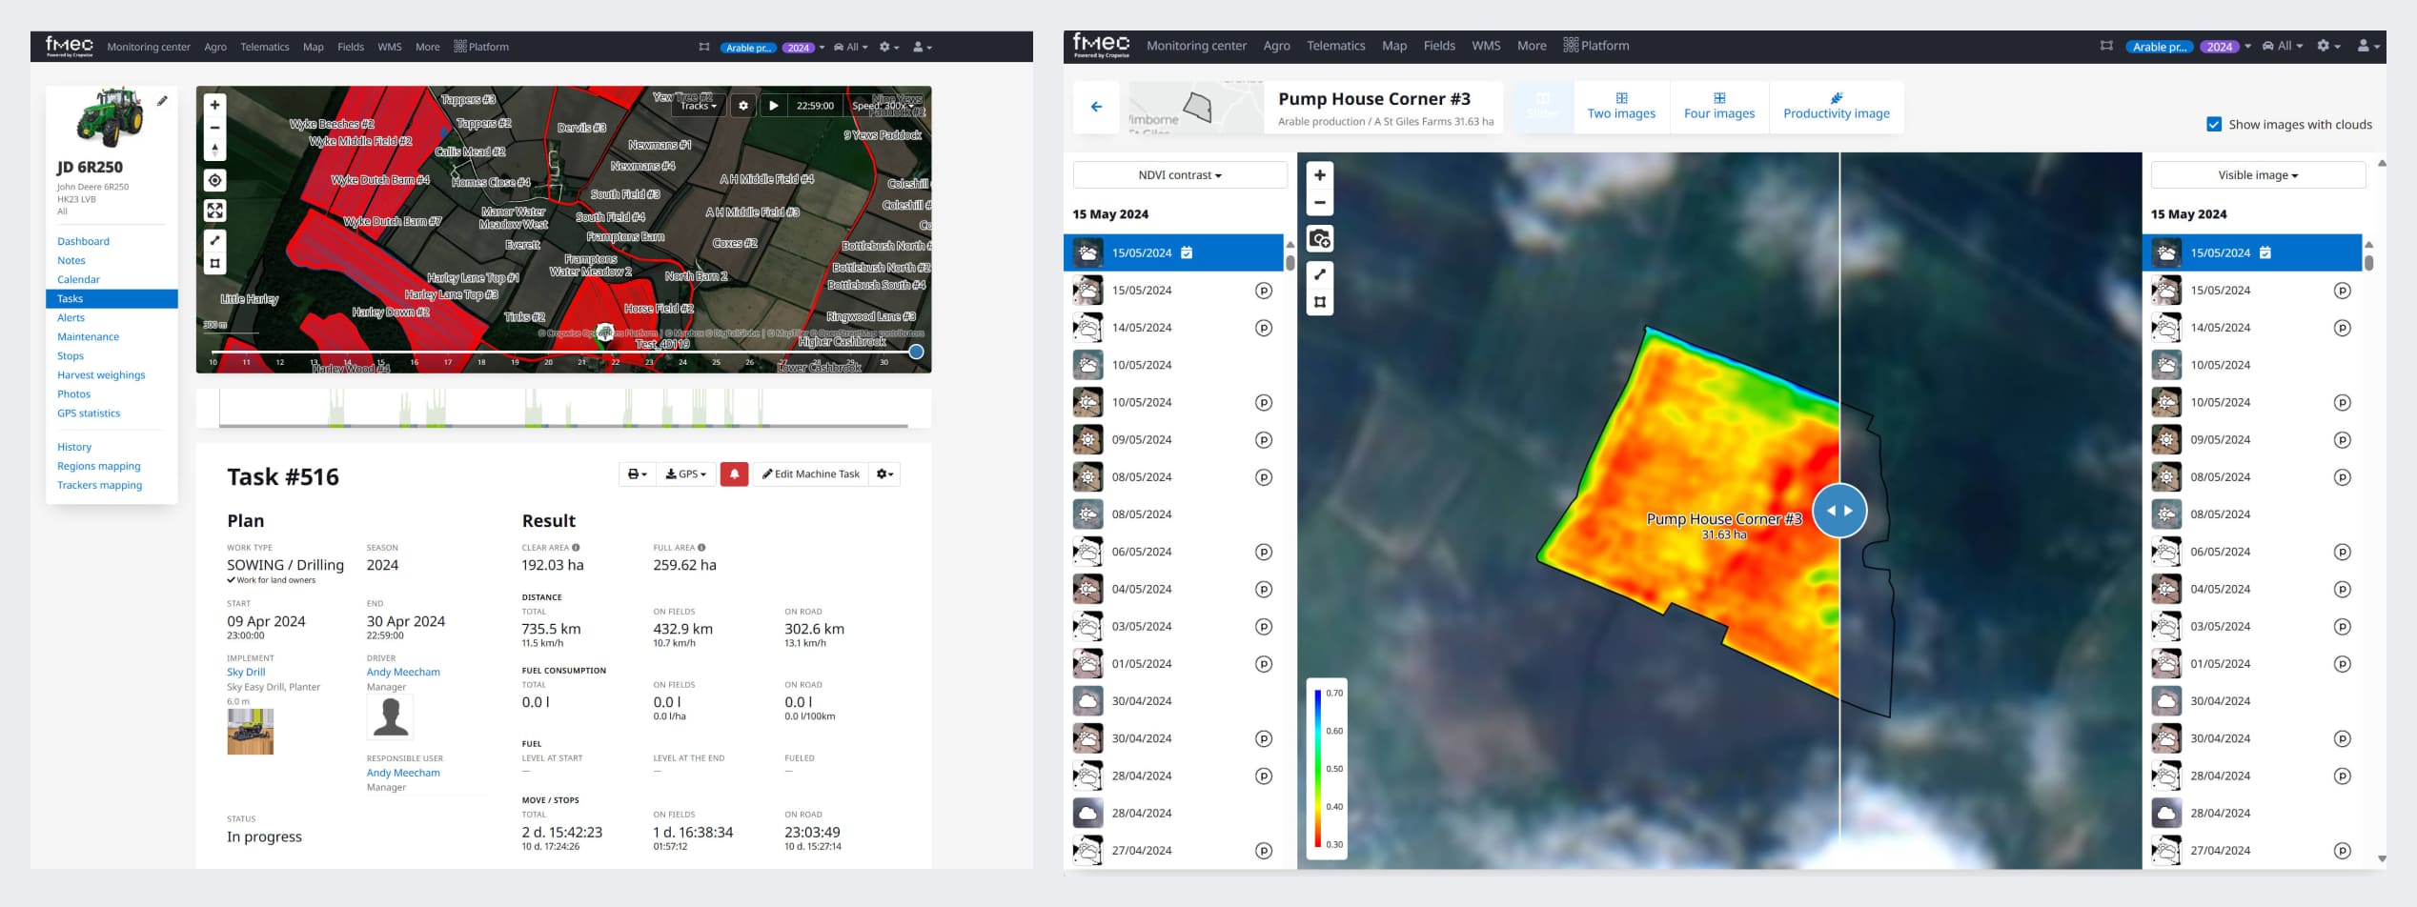Open the Sky Drill implement link
The width and height of the screenshot is (2417, 907).
pyautogui.click(x=246, y=672)
